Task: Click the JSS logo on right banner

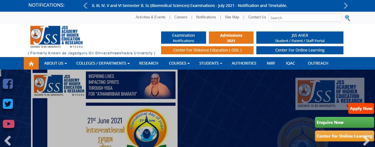Action: coord(330,94)
